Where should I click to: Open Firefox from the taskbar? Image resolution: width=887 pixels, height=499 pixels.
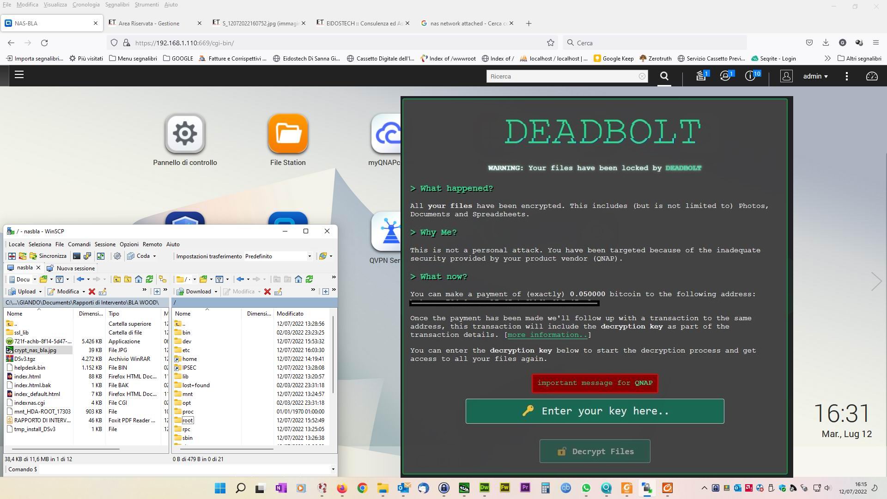(x=342, y=488)
